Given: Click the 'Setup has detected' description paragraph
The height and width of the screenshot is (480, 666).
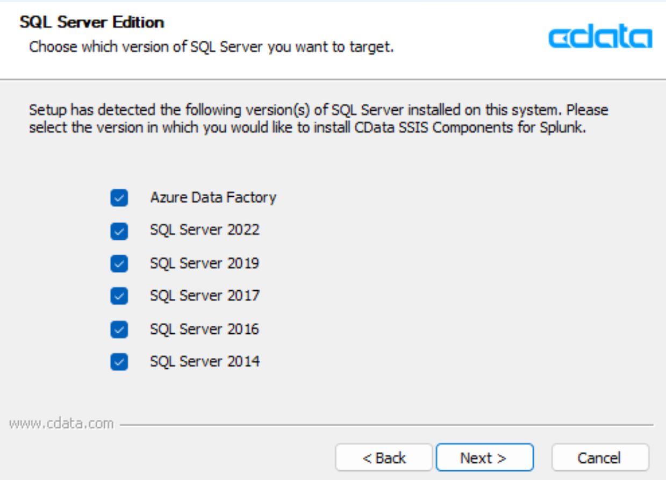Looking at the screenshot, I should coord(319,119).
